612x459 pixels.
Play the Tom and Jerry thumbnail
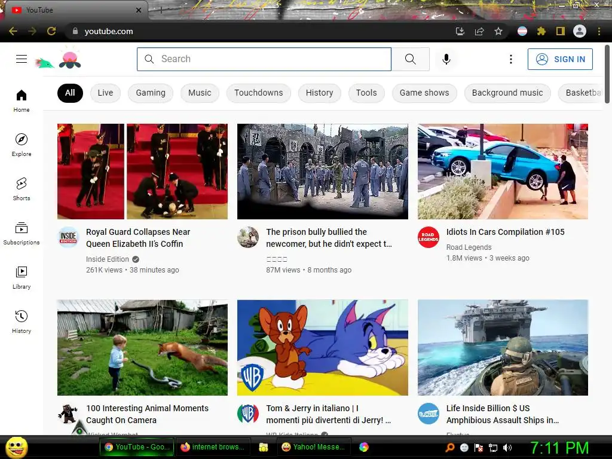pos(322,348)
